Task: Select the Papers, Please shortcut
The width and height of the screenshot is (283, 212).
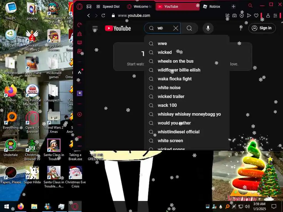Action: click(11, 175)
